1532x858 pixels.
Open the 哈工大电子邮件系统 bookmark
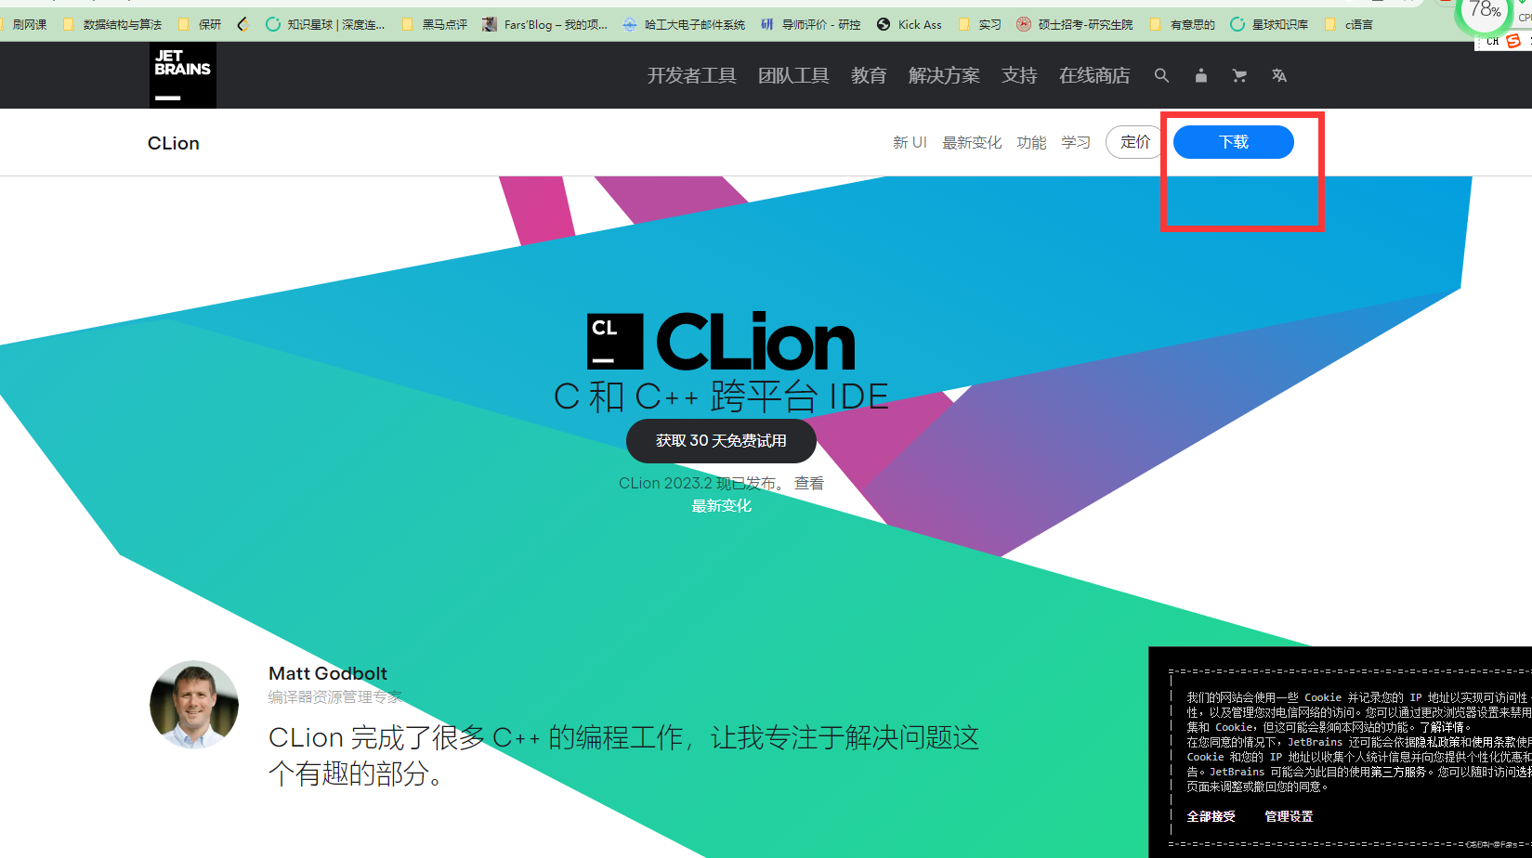pos(684,24)
